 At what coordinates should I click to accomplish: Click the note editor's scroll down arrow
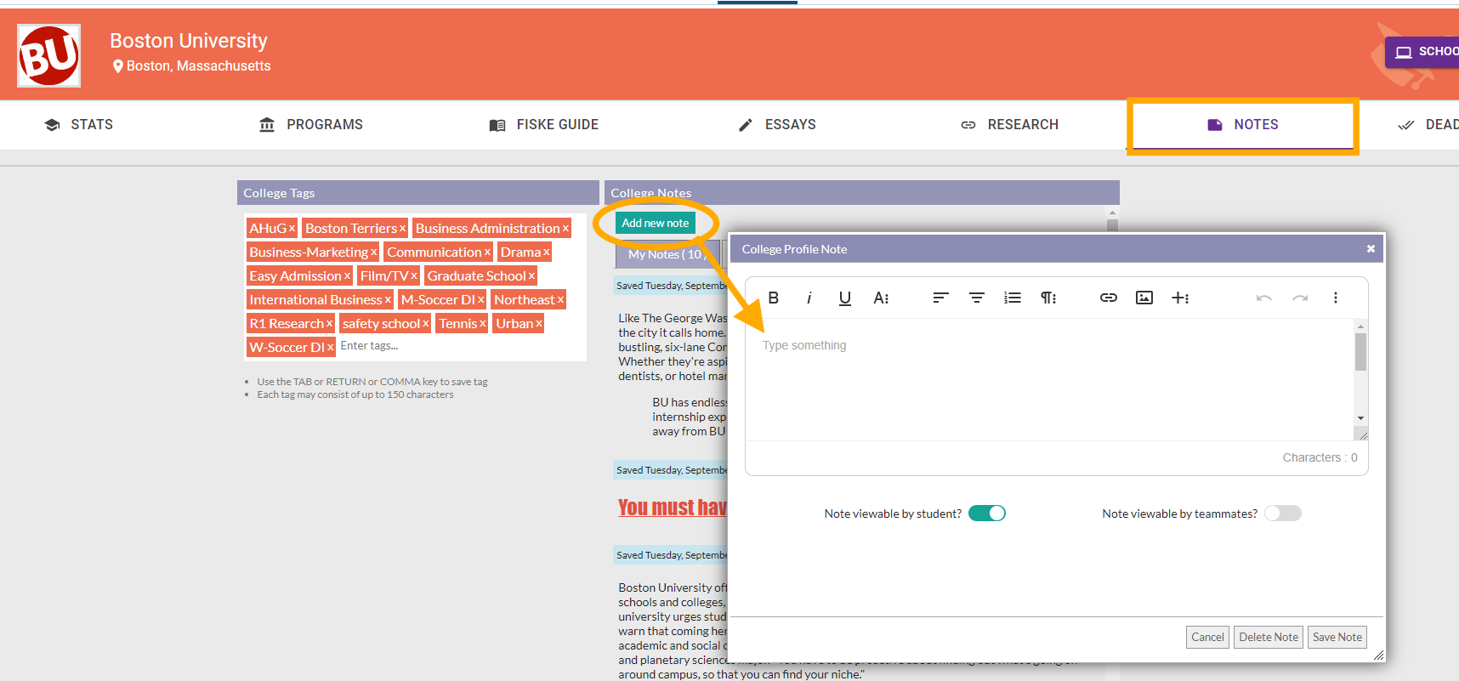[x=1361, y=418]
